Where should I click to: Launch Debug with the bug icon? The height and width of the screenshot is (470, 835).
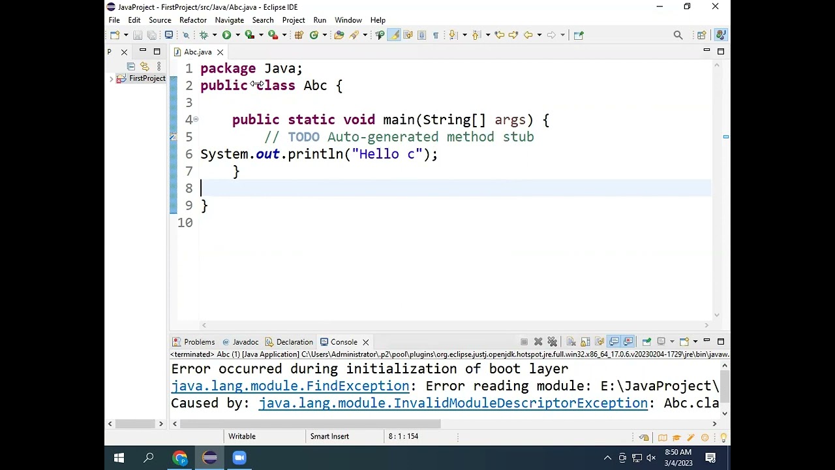[204, 35]
